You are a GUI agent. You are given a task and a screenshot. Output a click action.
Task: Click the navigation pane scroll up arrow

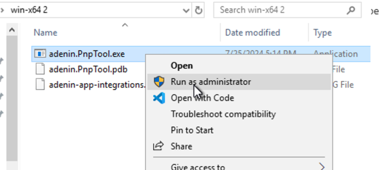[x=12, y=30]
